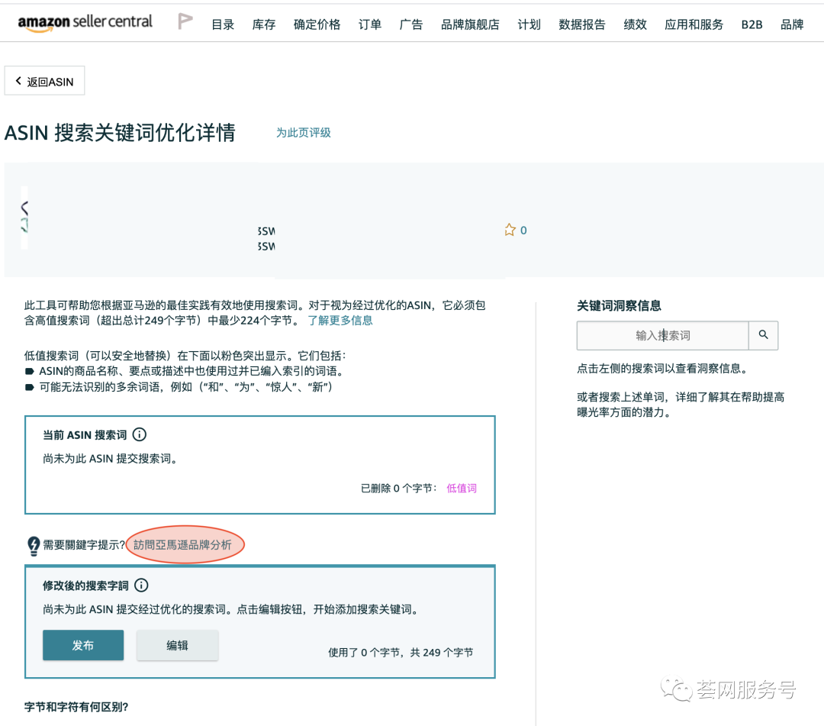The image size is (824, 726).
Task: Click the 关键词洞察信息 heading
Action: (x=619, y=305)
